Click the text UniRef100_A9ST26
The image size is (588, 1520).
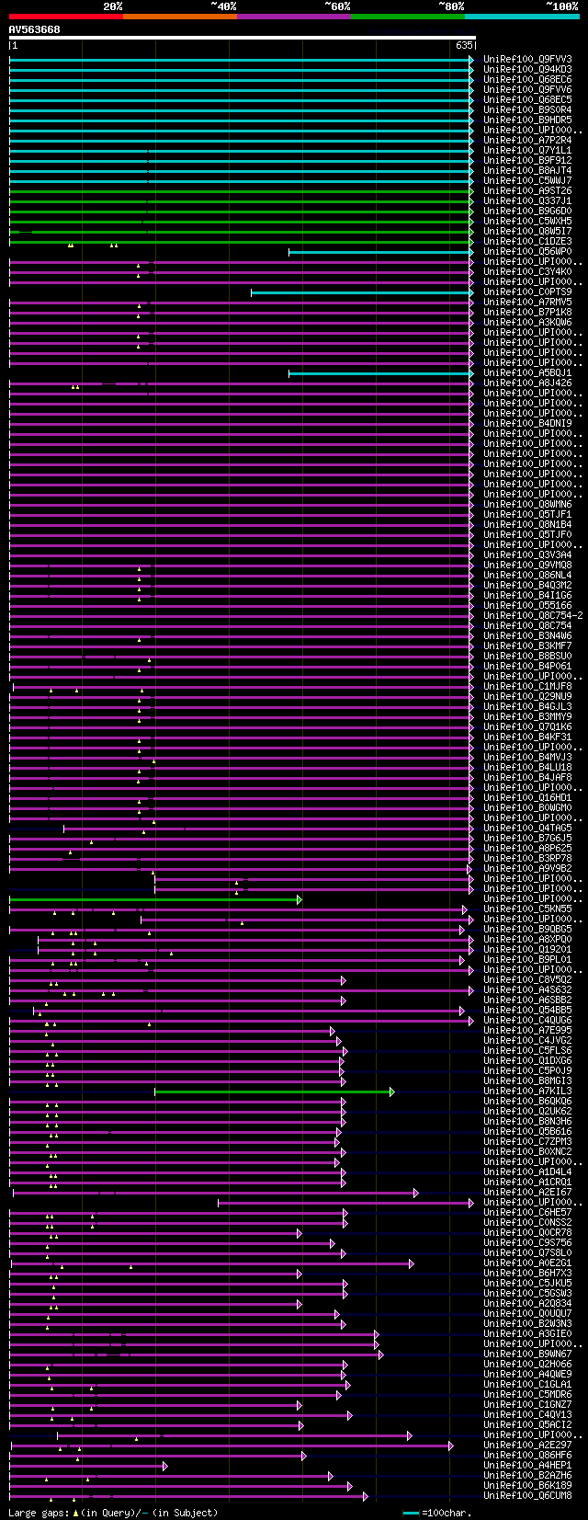527,190
